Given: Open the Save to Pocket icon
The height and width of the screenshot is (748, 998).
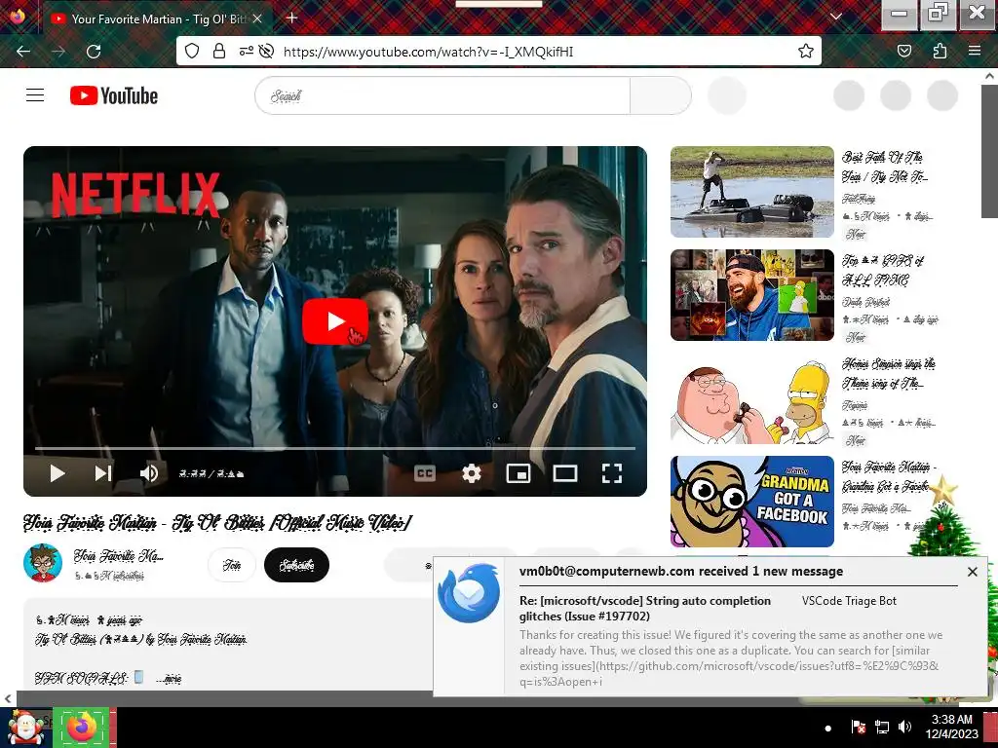Looking at the screenshot, I should [x=903, y=51].
